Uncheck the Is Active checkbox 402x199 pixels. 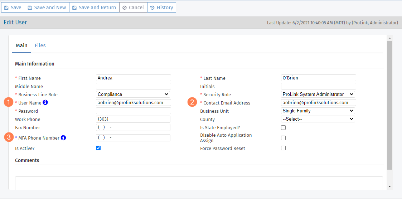pos(98,148)
